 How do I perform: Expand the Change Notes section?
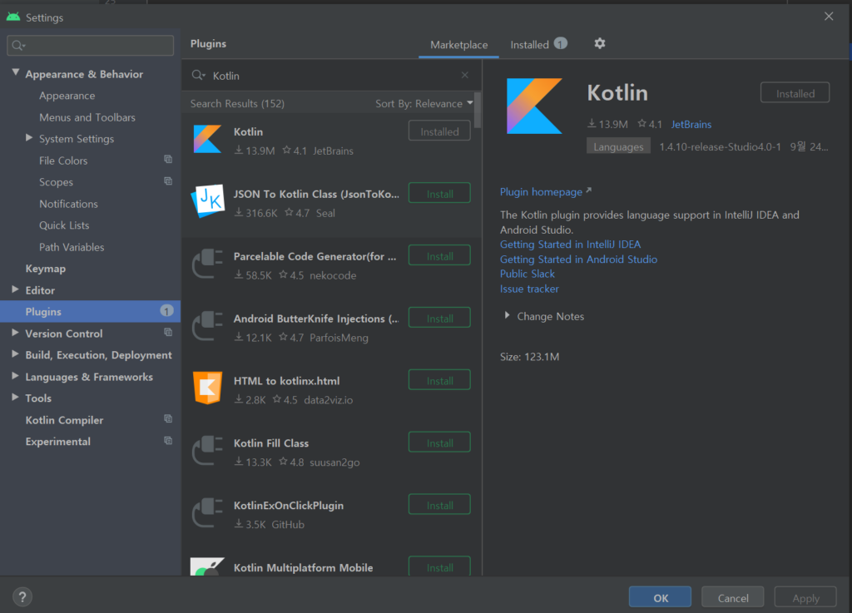pyautogui.click(x=508, y=316)
